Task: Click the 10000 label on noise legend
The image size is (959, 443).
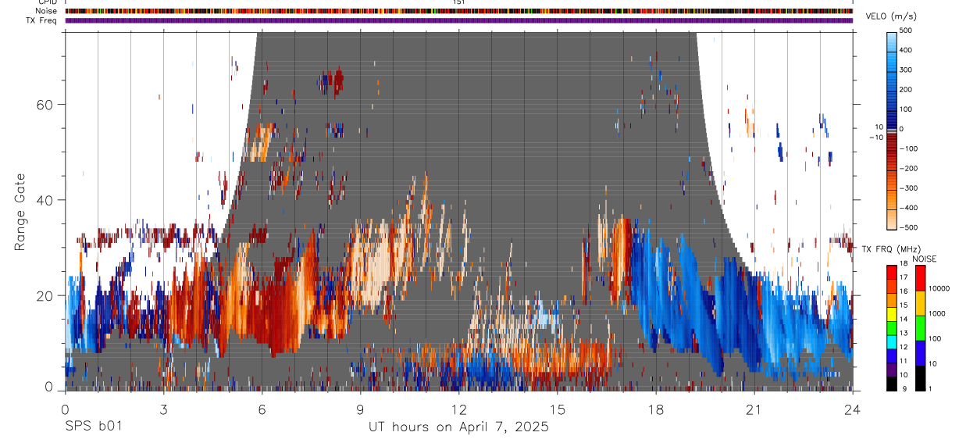Action: (x=940, y=288)
